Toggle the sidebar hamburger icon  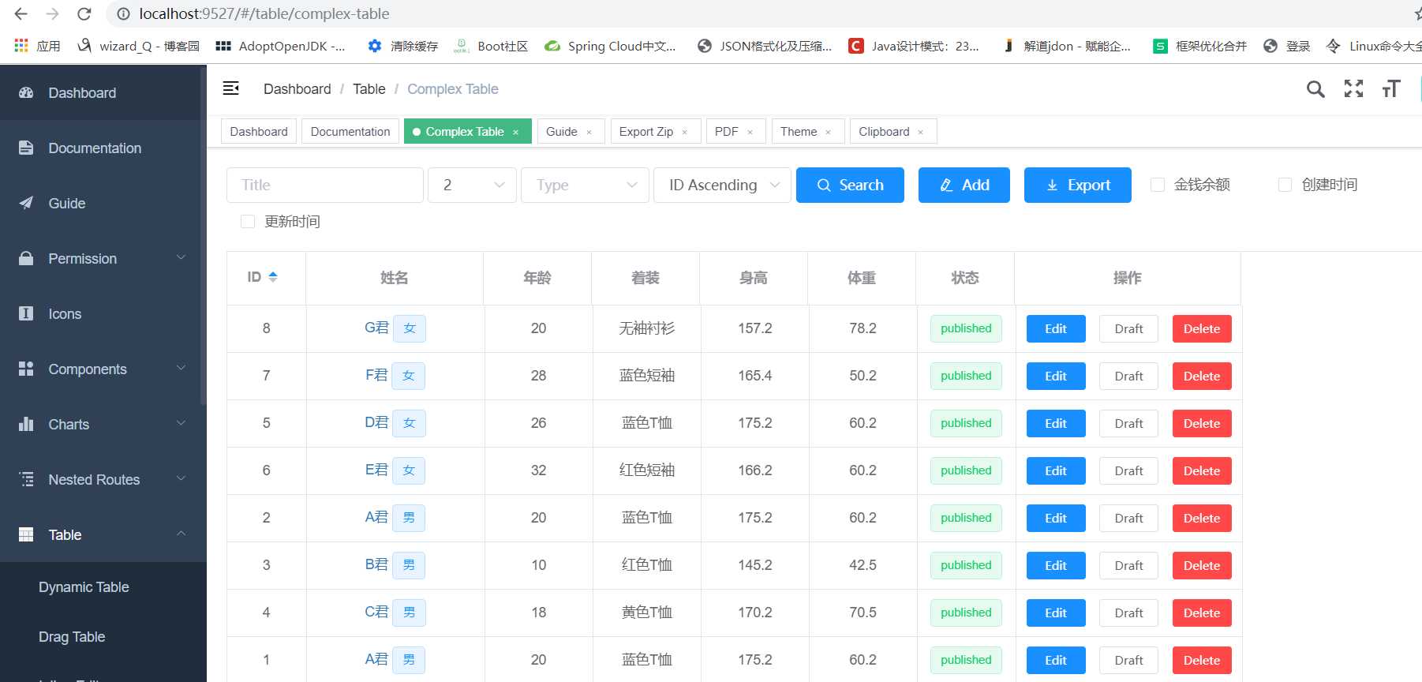(230, 88)
